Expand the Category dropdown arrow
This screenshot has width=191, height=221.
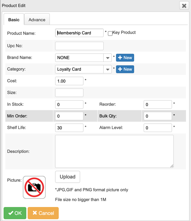107,69
